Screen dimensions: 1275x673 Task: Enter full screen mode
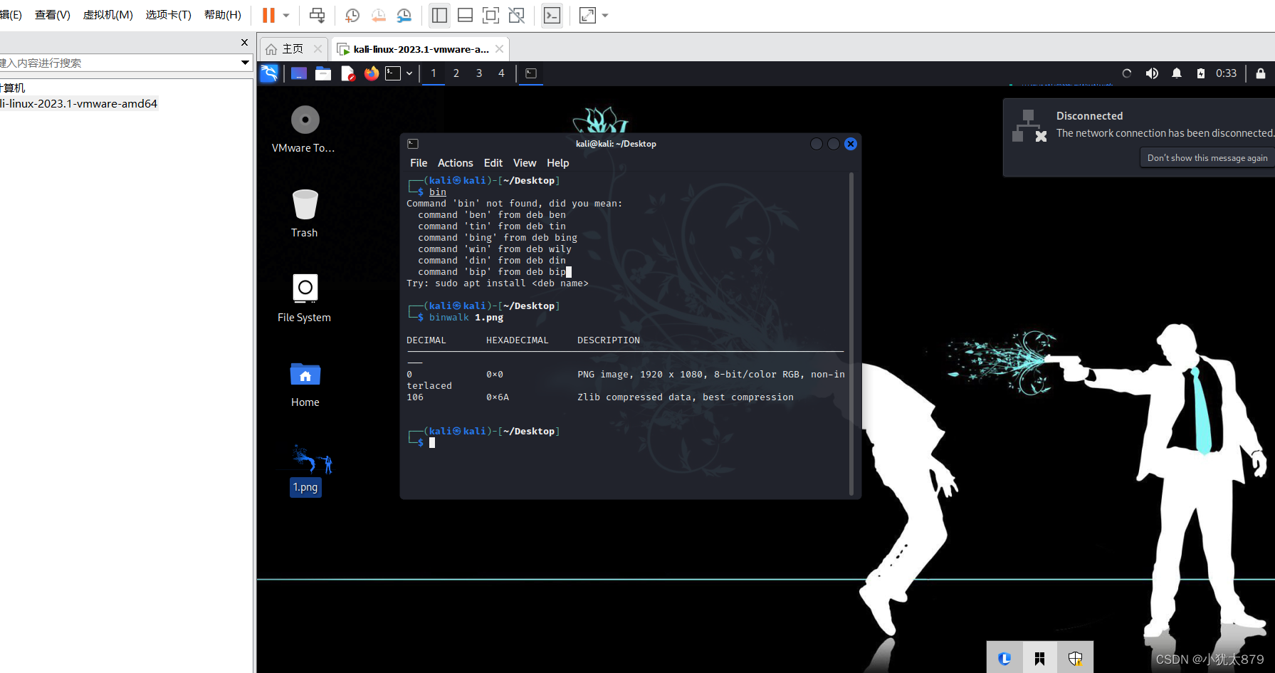tap(491, 15)
